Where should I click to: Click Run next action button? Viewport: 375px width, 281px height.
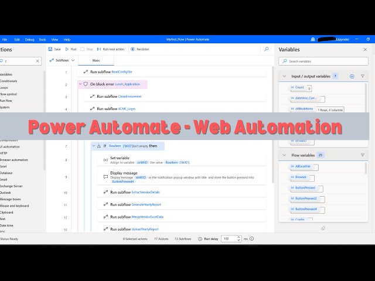click(x=111, y=49)
